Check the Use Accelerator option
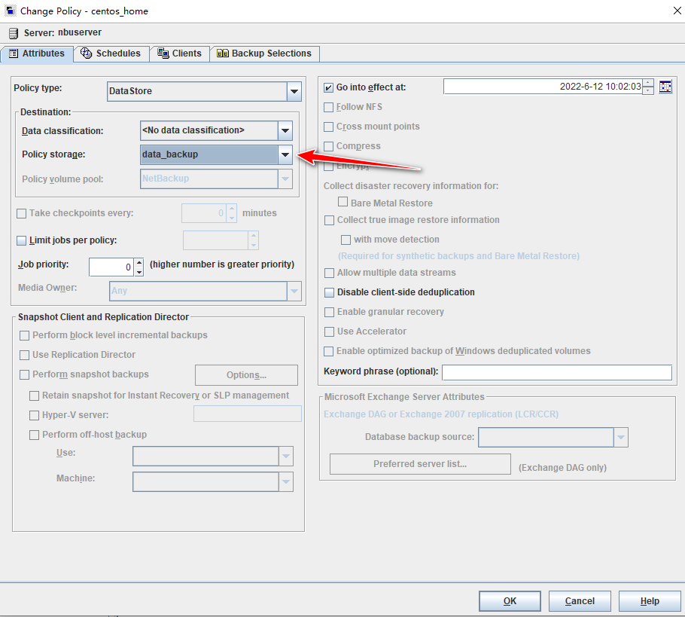 tap(329, 332)
